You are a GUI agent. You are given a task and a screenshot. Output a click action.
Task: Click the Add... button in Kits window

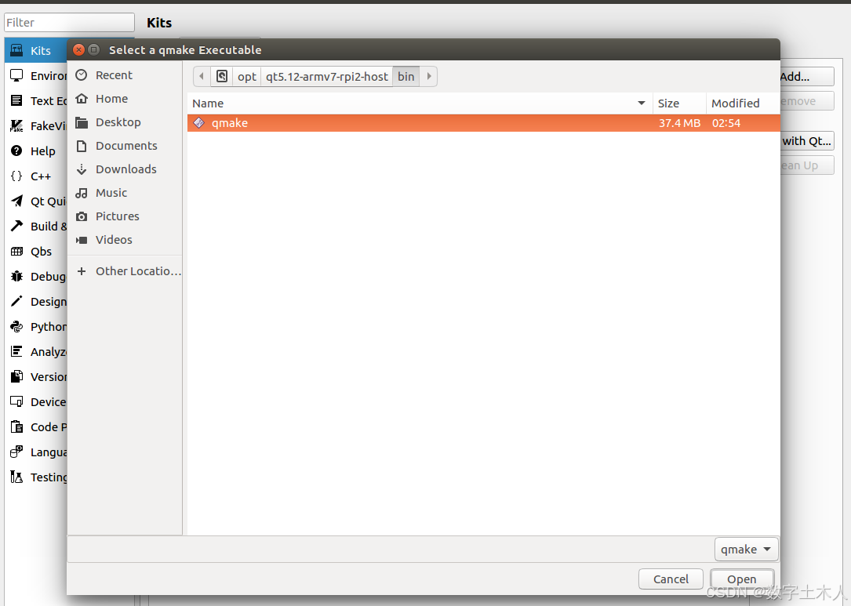[806, 77]
